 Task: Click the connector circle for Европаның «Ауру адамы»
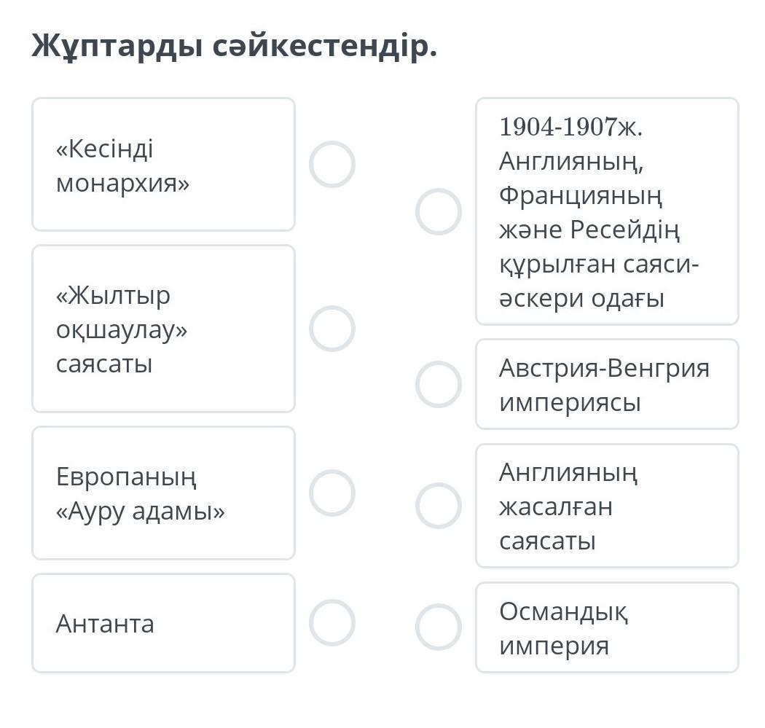point(331,493)
